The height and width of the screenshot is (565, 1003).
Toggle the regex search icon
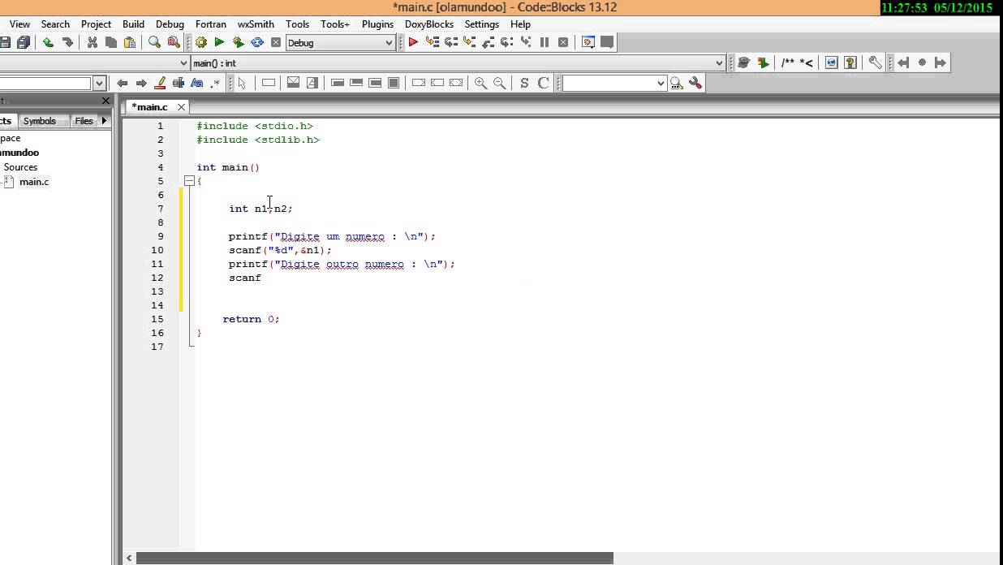pyautogui.click(x=215, y=83)
